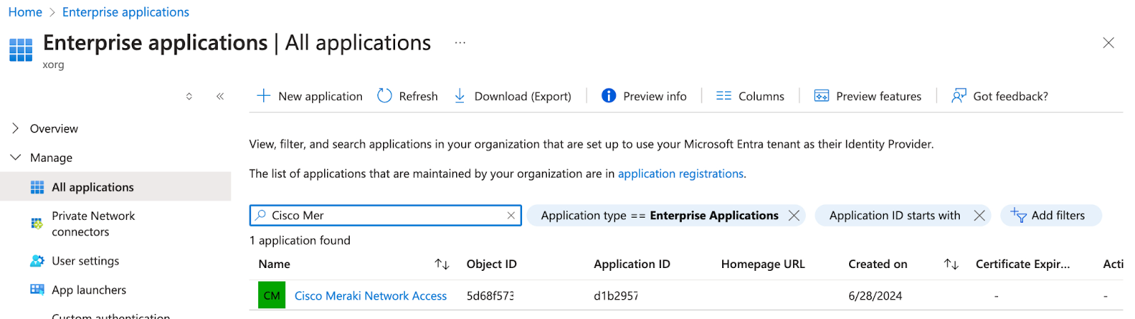This screenshot has height=319, width=1135.
Task: Open Application ID starts with filter
Action: 895,216
